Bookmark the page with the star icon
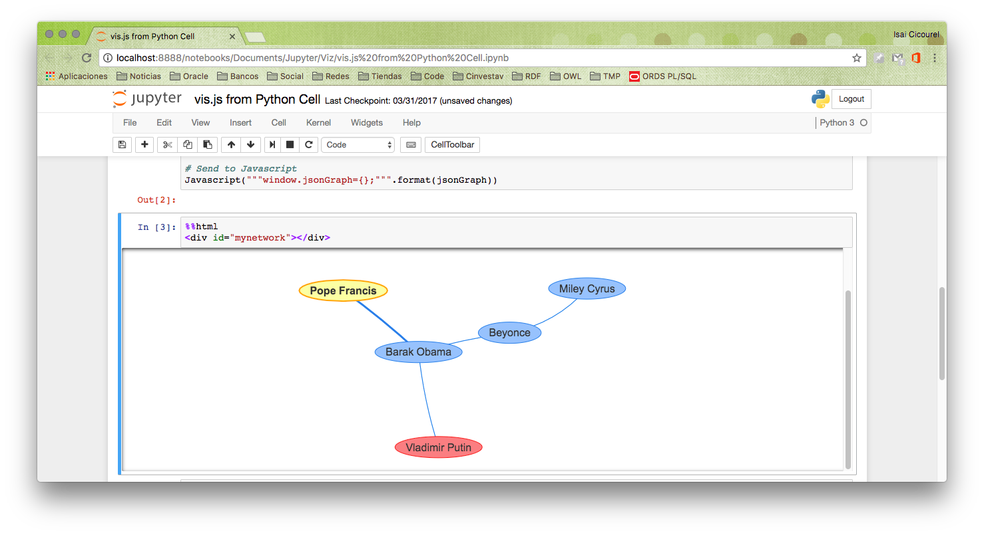 tap(856, 58)
